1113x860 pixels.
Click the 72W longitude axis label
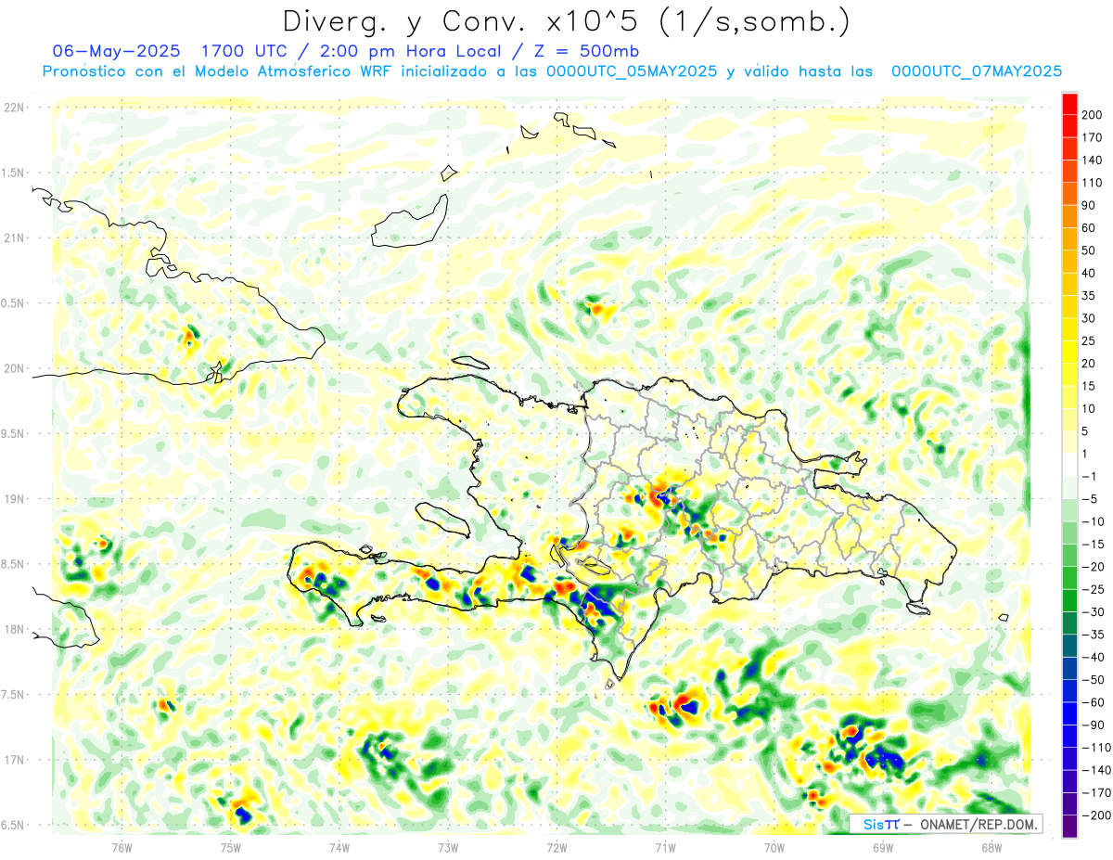click(x=556, y=847)
